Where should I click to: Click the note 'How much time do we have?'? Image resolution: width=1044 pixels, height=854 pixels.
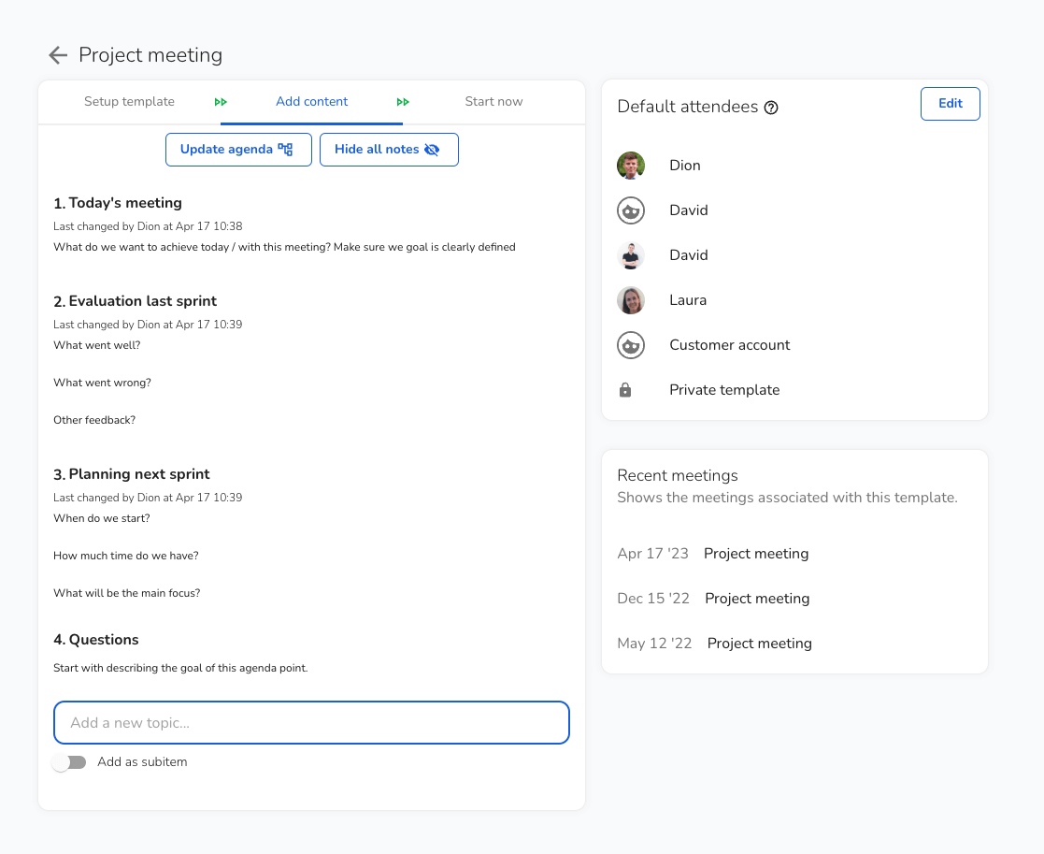coord(126,556)
